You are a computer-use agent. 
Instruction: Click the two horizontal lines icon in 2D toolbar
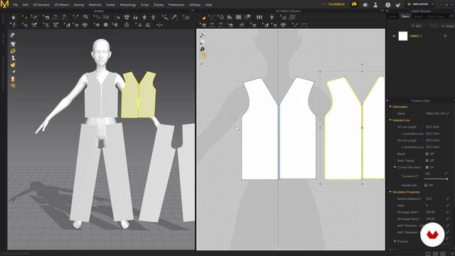point(304,26)
